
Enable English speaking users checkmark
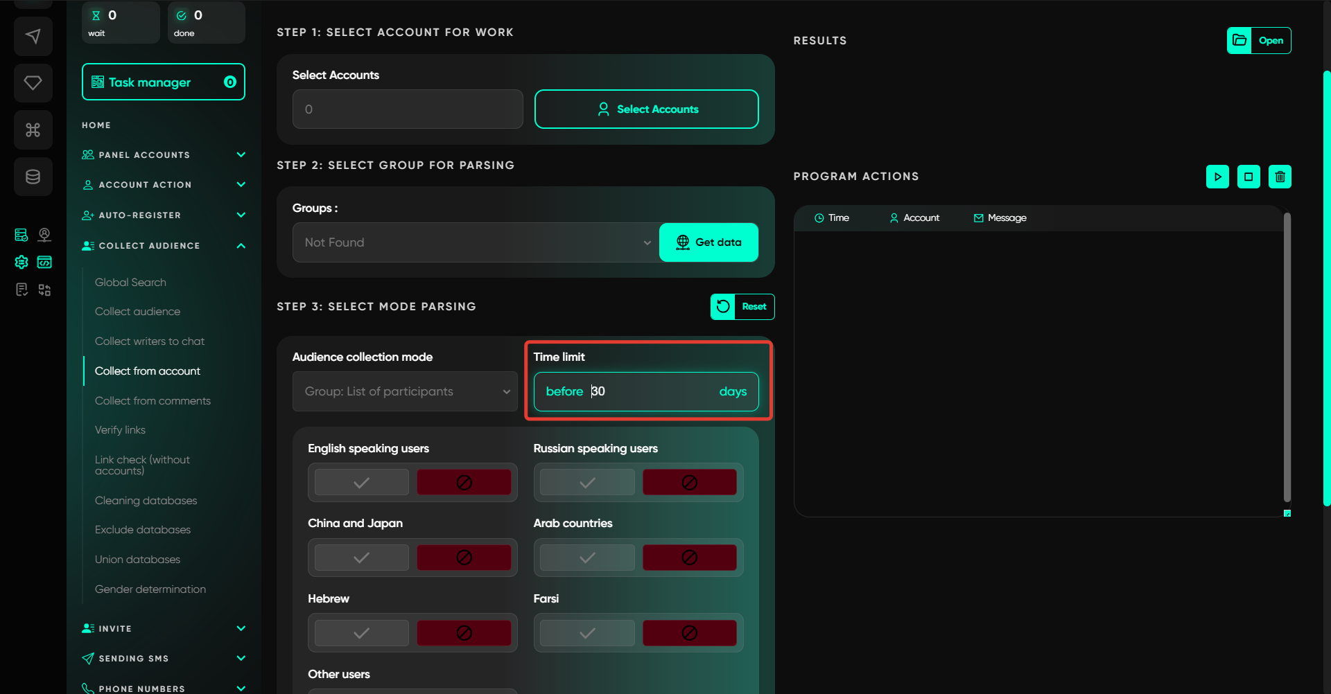coord(361,483)
